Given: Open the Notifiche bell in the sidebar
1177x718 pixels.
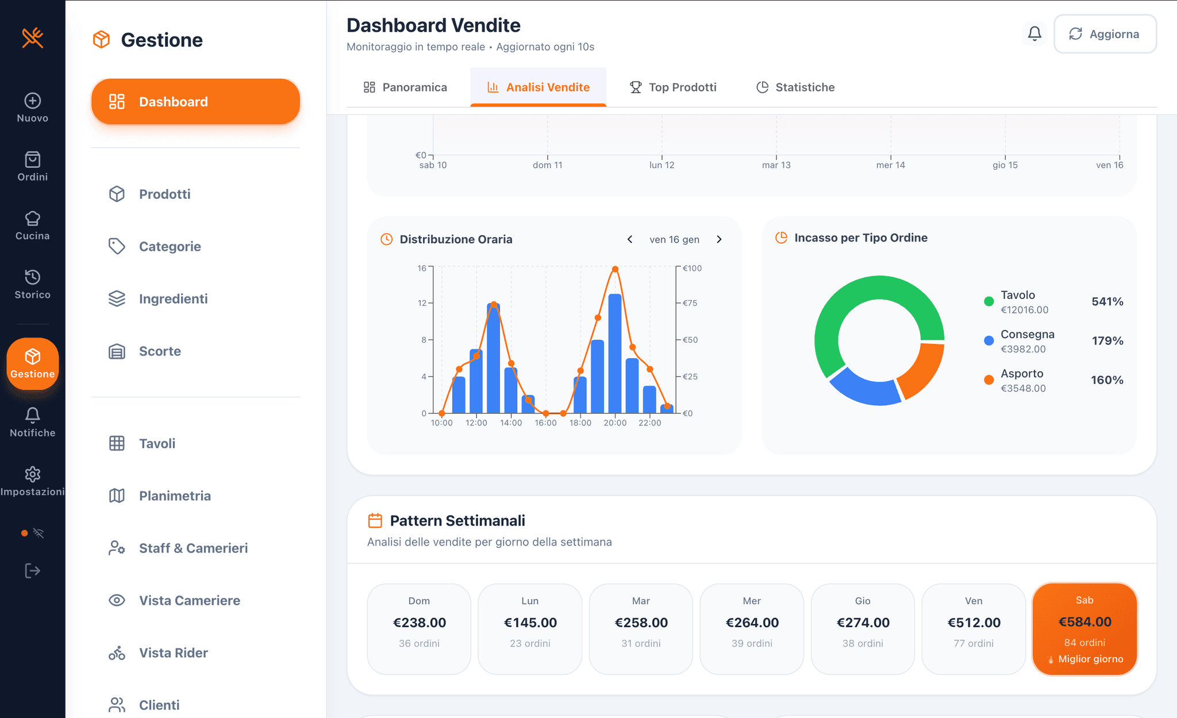Looking at the screenshot, I should point(32,415).
